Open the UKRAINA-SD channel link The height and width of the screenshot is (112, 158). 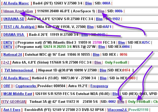[14, 19]
